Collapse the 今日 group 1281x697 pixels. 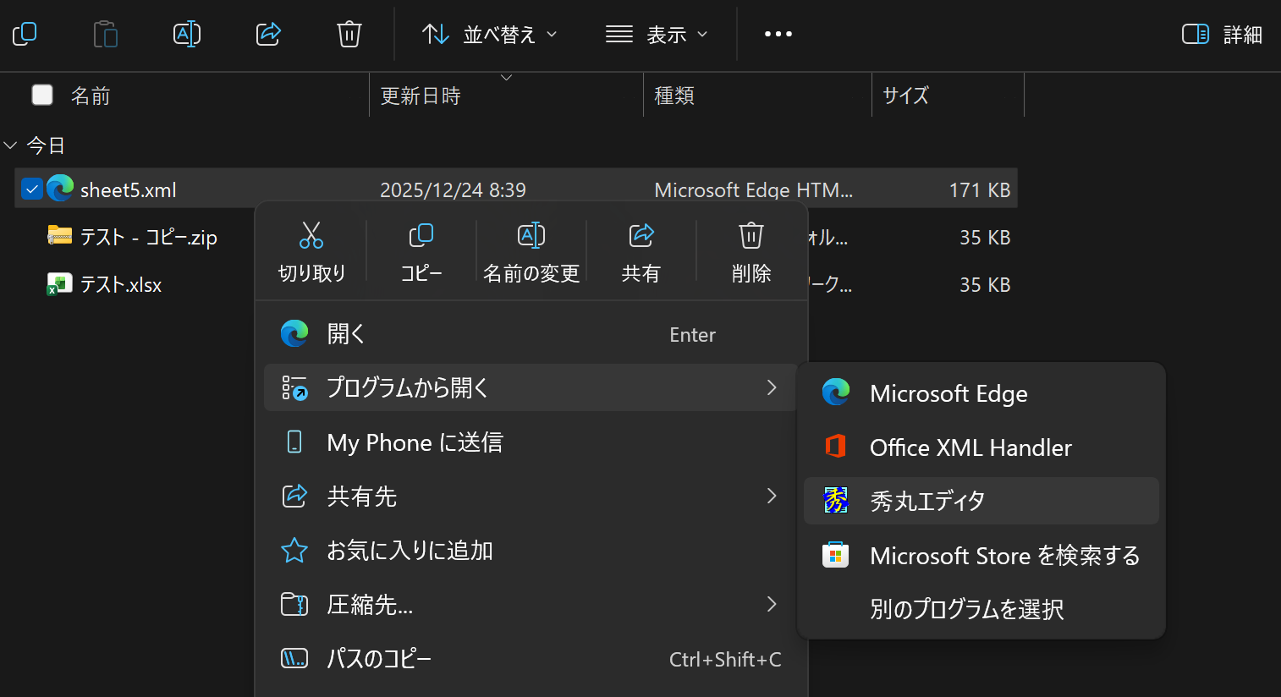[11, 145]
